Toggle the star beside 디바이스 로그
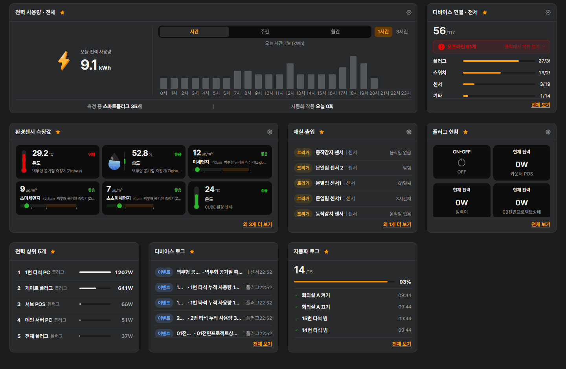 click(192, 252)
